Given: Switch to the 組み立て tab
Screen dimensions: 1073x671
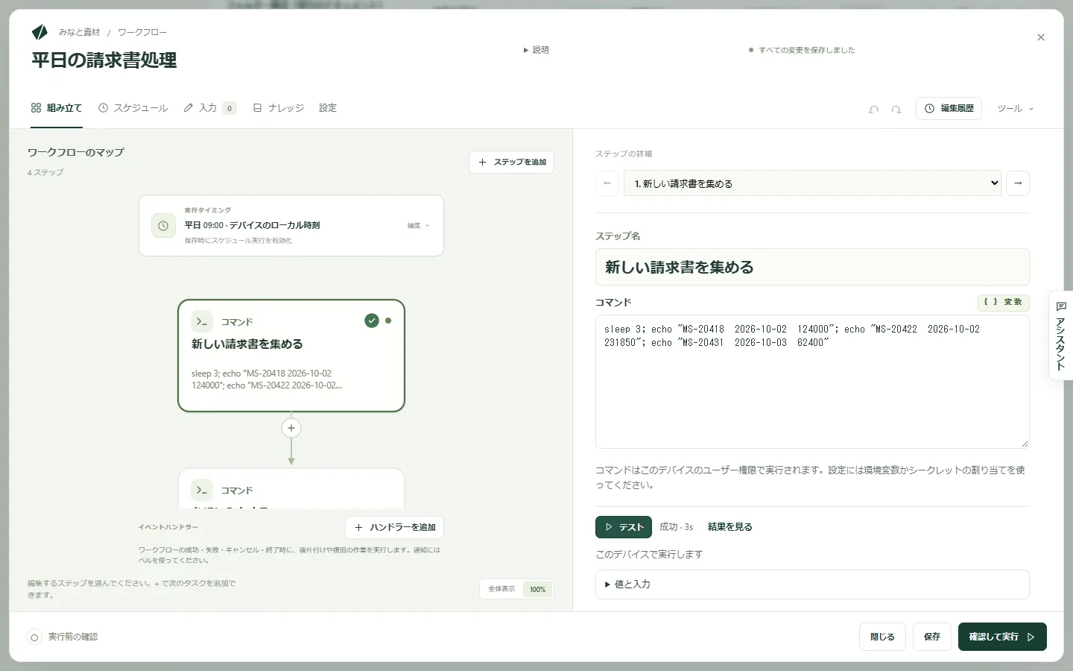Looking at the screenshot, I should [x=57, y=109].
